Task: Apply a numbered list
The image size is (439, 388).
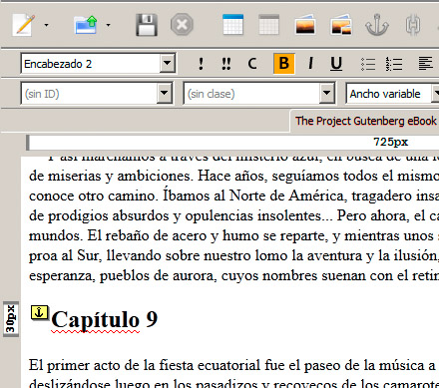Action: click(394, 64)
